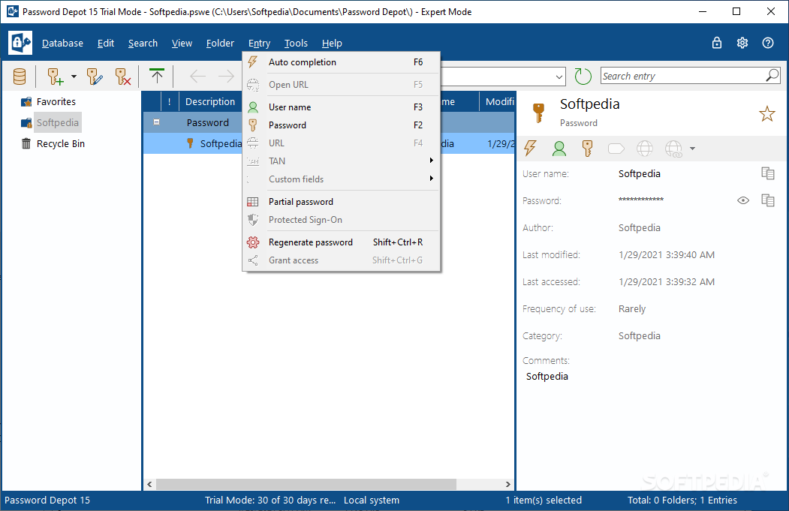Click the horizontal scrollbar thumb in list
Image resolution: width=789 pixels, height=511 pixels.
(x=306, y=484)
